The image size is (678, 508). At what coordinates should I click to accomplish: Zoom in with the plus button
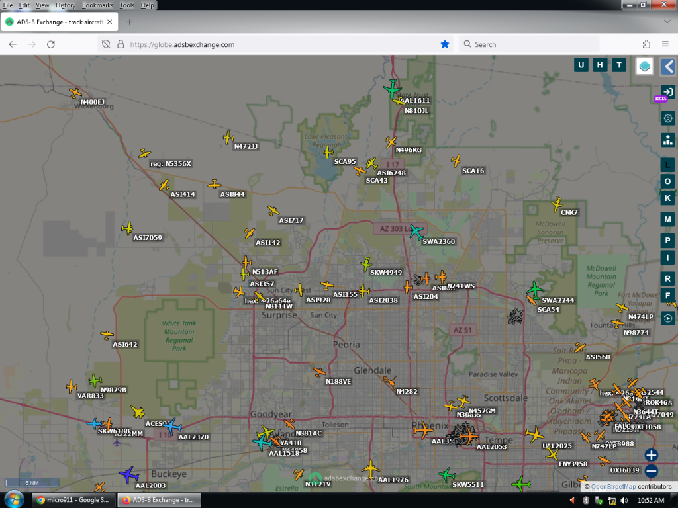pyautogui.click(x=652, y=455)
